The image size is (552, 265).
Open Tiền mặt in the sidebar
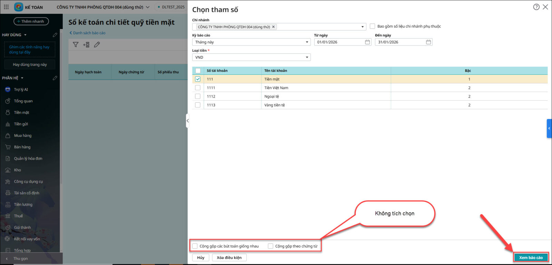pos(21,113)
